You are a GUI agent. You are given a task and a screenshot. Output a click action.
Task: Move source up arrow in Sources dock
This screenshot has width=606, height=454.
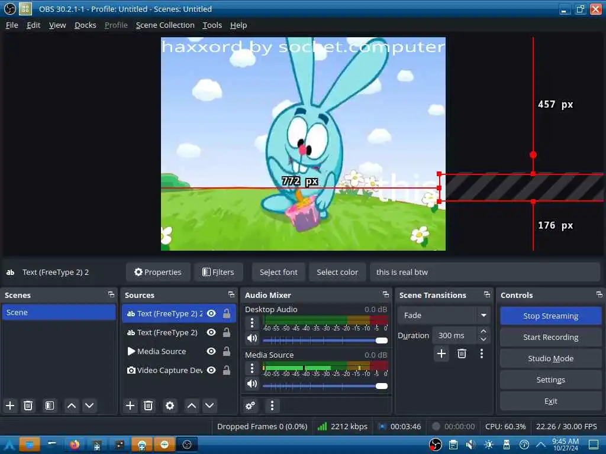[192, 406]
